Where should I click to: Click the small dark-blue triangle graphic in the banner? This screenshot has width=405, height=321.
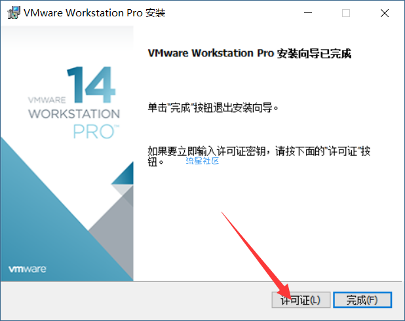(124, 174)
